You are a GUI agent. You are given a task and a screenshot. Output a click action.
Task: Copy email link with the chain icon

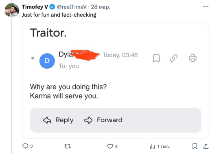[x=173, y=58]
